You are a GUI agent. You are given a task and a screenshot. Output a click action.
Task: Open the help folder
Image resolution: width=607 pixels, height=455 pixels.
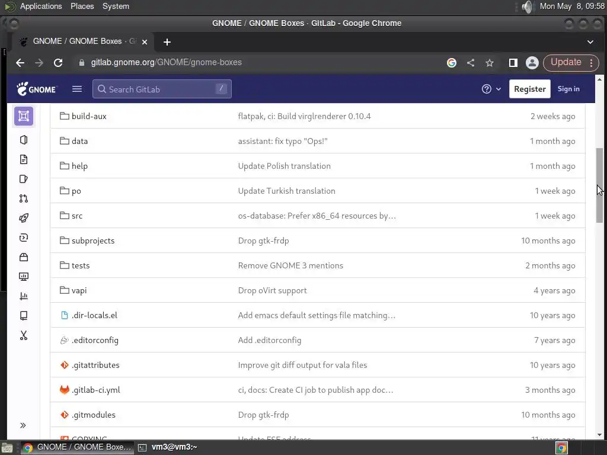80,166
